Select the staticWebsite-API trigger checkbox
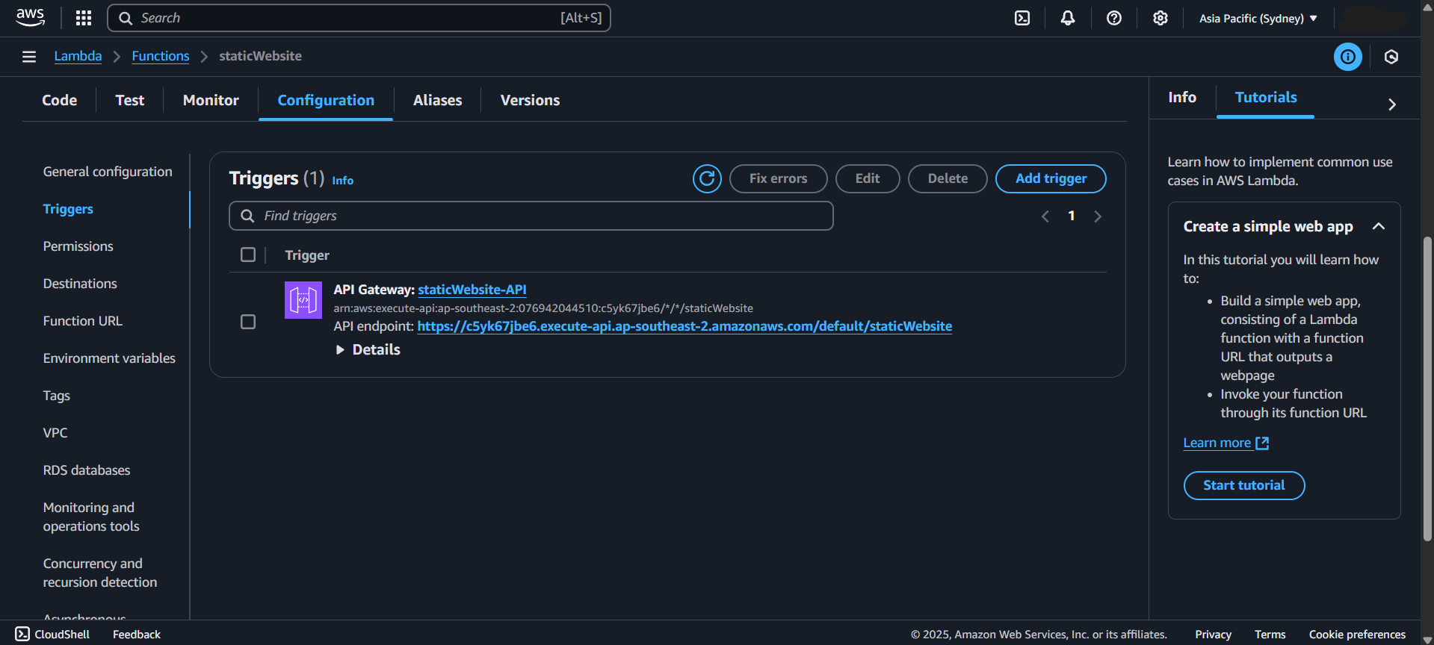This screenshot has height=645, width=1434. click(x=248, y=322)
